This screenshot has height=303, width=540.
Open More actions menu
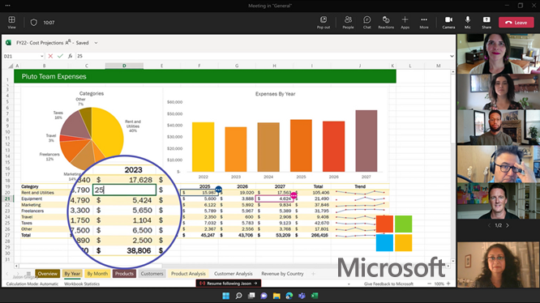pyautogui.click(x=424, y=23)
